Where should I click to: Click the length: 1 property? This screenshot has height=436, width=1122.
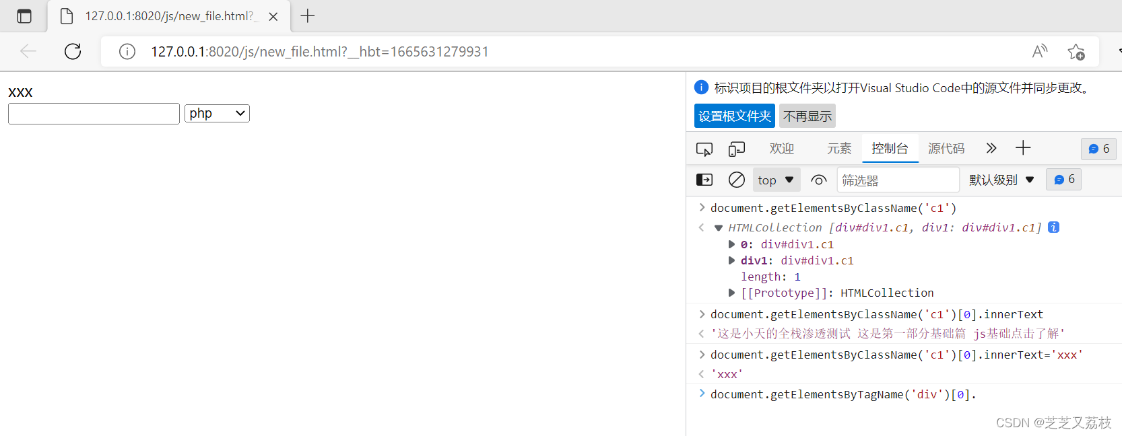tap(770, 277)
